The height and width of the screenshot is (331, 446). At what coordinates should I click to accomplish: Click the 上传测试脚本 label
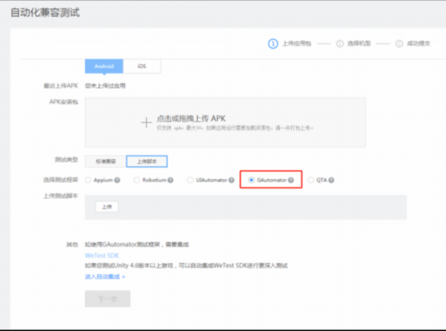coord(61,196)
